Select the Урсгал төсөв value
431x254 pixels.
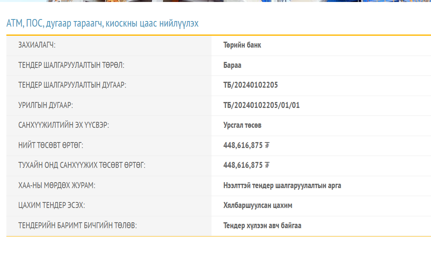(x=242, y=125)
